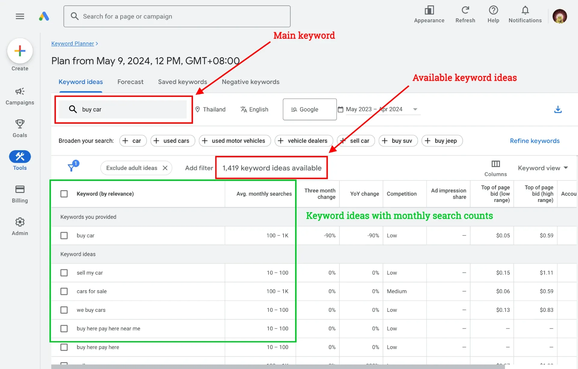Viewport: 578px width, 369px height.
Task: Check the 'sell my car' keyword row
Action: (x=64, y=273)
